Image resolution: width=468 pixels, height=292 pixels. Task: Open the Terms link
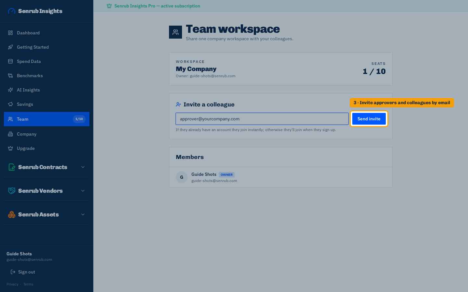coord(28,284)
